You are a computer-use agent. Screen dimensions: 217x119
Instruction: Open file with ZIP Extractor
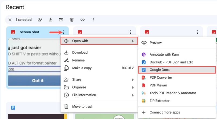click(177, 101)
